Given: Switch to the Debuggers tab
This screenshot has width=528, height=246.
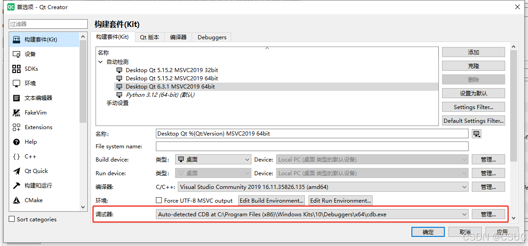Looking at the screenshot, I should (x=212, y=37).
